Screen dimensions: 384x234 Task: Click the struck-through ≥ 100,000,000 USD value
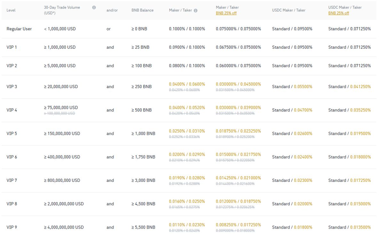(60, 113)
